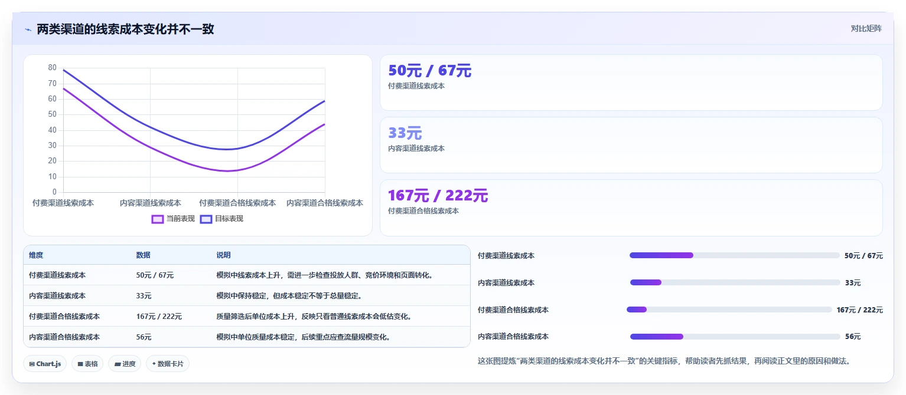Click chart x-axis label 付费渠道合格线索成本

[237, 203]
